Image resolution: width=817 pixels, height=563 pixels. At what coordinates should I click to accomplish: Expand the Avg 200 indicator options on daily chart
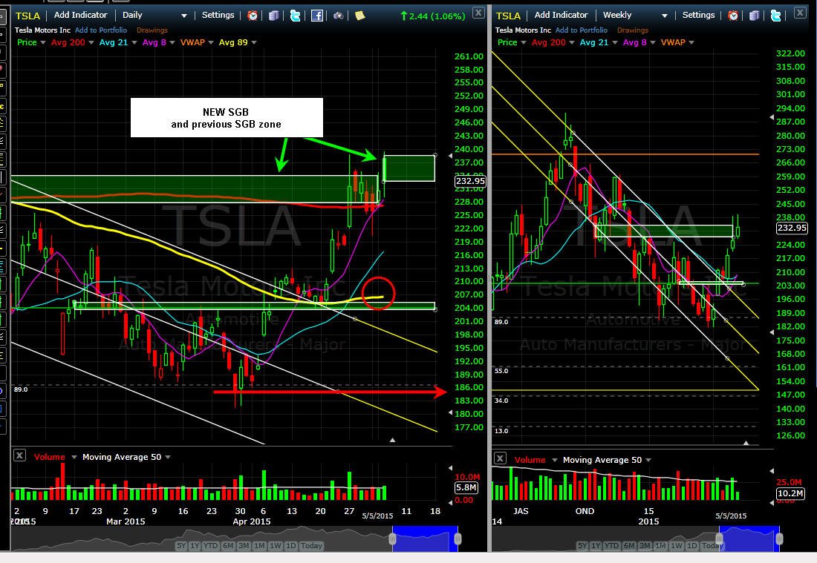(91, 43)
